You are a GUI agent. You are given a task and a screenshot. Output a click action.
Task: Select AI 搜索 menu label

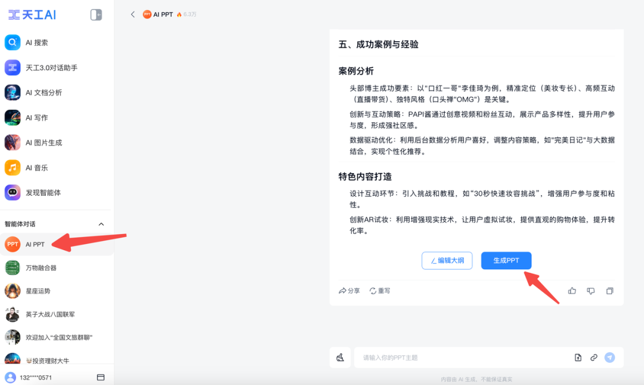(x=36, y=42)
